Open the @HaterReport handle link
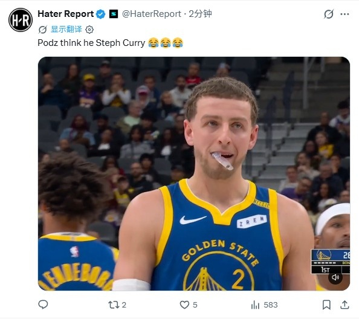 point(152,14)
